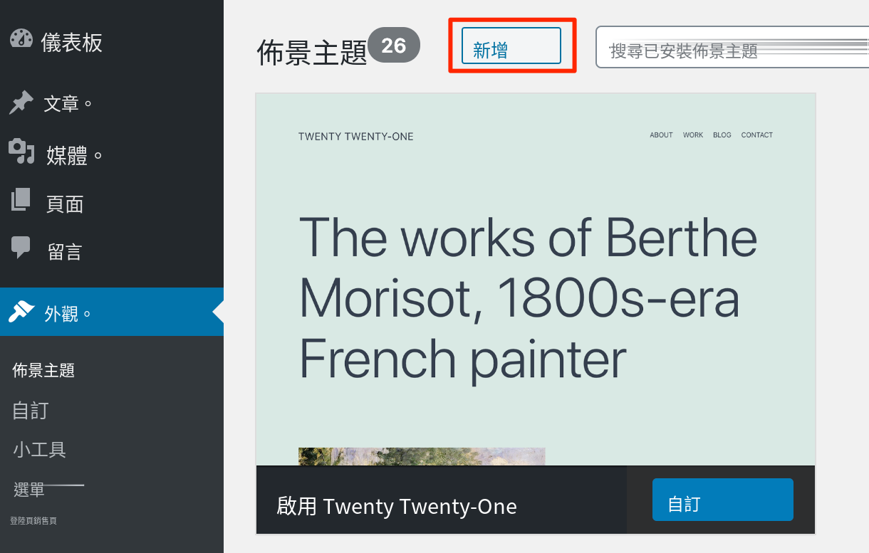The image size is (869, 553).
Task: Click WORK in the theme preview
Action: click(693, 135)
